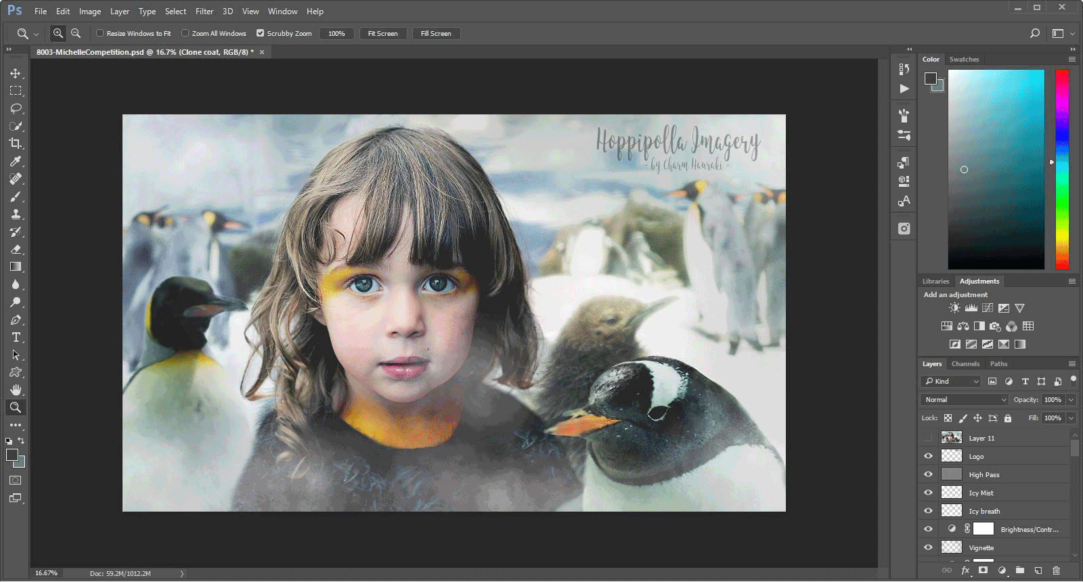
Task: Open the layer blend mode Normal dropdown
Action: pos(965,400)
